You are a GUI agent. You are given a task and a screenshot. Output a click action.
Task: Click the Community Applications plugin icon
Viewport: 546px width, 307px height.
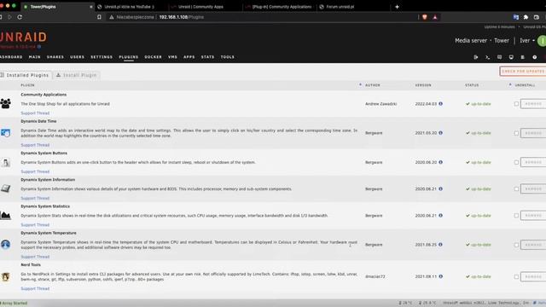5,103
